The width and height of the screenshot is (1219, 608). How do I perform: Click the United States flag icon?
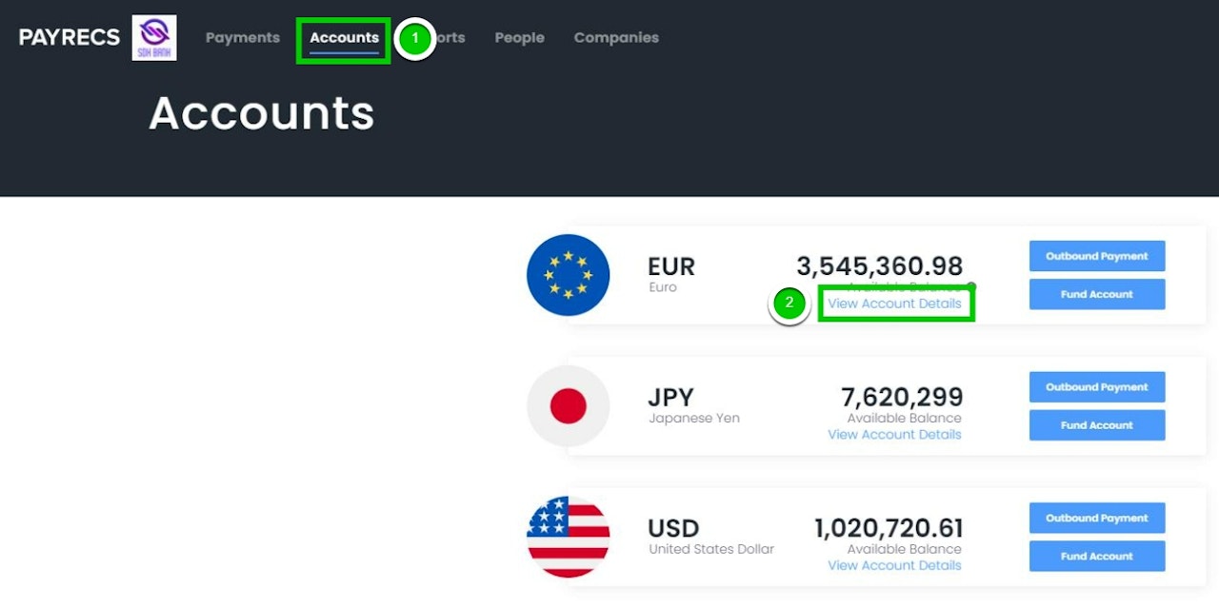coord(568,537)
